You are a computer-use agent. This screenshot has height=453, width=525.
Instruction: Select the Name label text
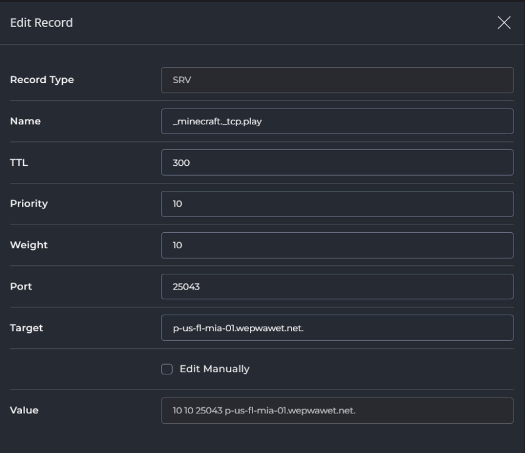[x=26, y=121]
